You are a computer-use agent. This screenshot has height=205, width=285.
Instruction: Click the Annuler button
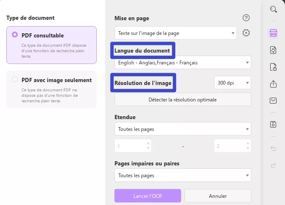pyautogui.click(x=217, y=196)
